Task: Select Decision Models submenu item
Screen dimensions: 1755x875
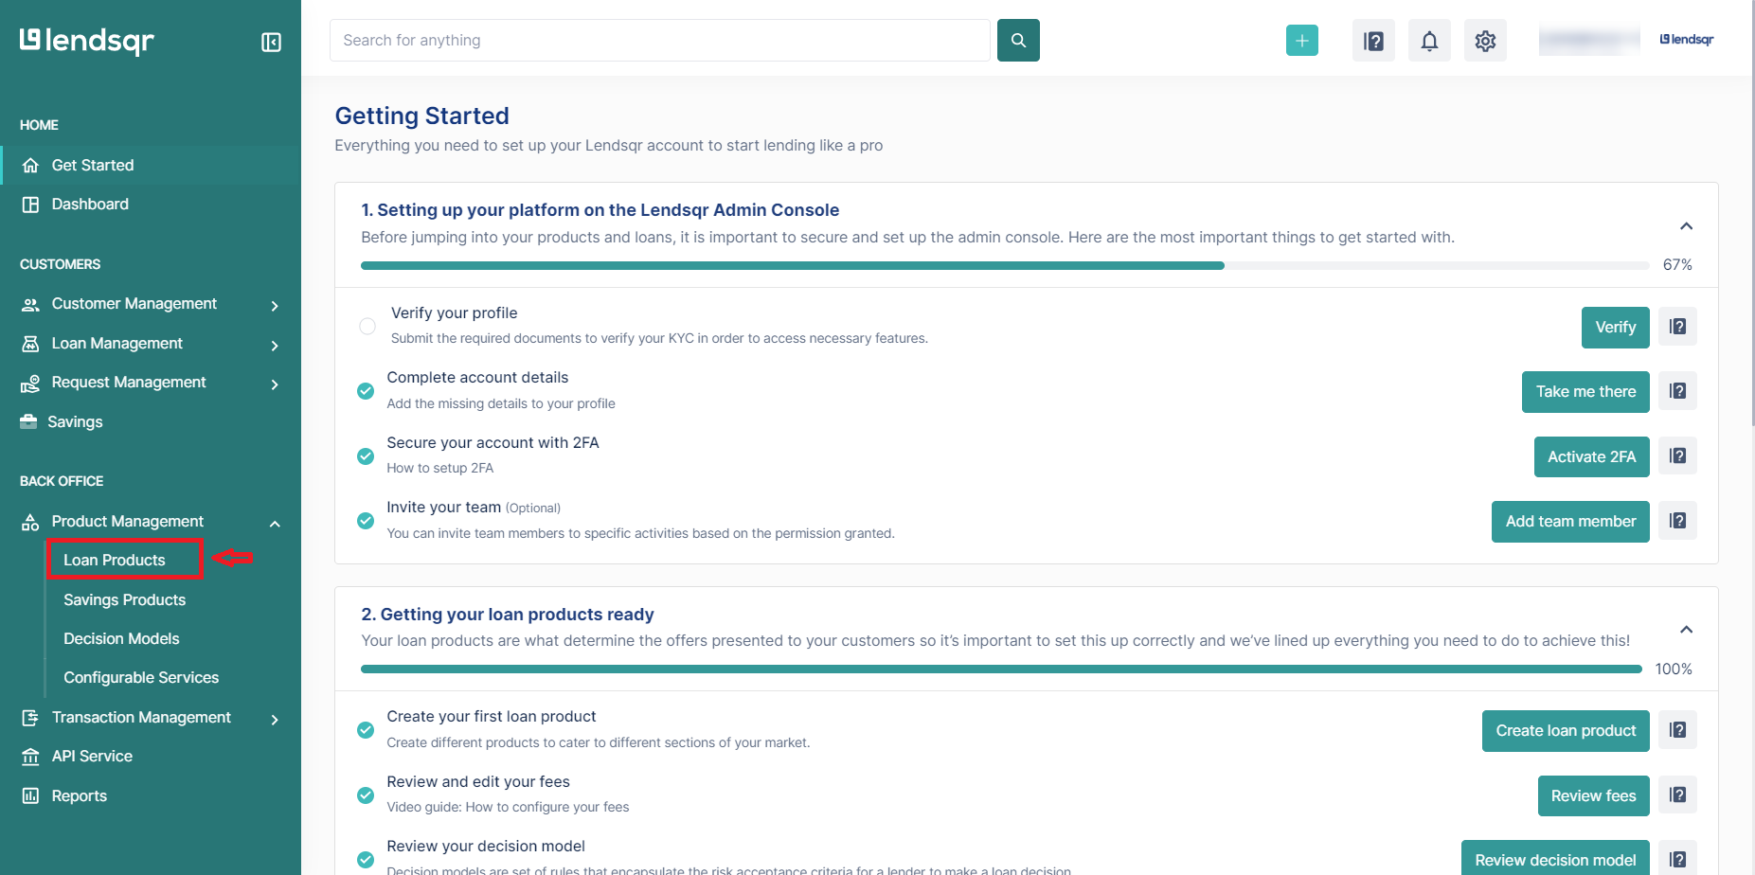Action: 121,639
